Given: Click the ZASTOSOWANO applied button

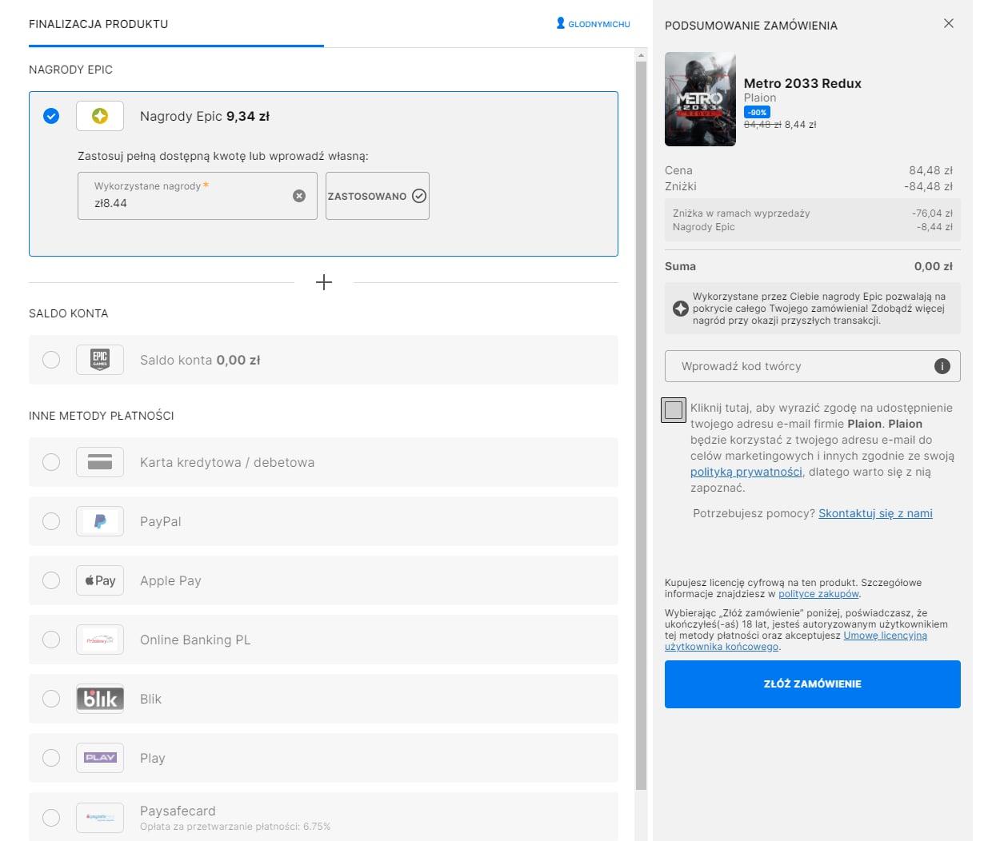Looking at the screenshot, I should click(x=377, y=196).
